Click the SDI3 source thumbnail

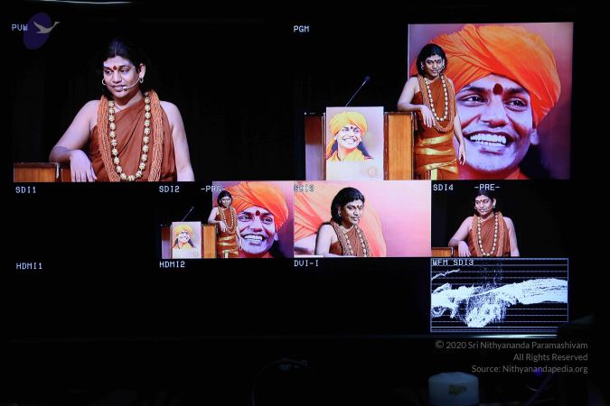coord(361,220)
